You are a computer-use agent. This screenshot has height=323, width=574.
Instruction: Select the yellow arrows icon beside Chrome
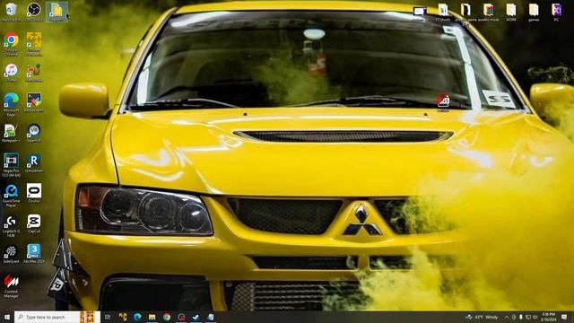[34, 44]
